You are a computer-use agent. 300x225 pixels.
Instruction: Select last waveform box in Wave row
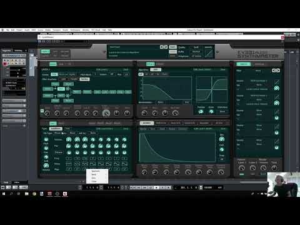(124, 164)
